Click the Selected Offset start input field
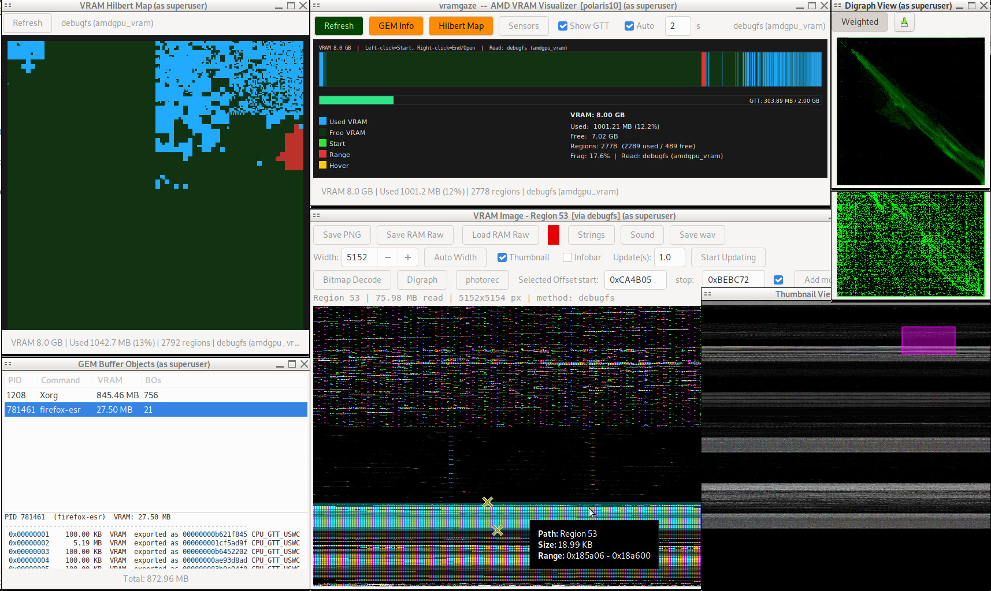Viewport: 991px width, 591px height. (635, 280)
